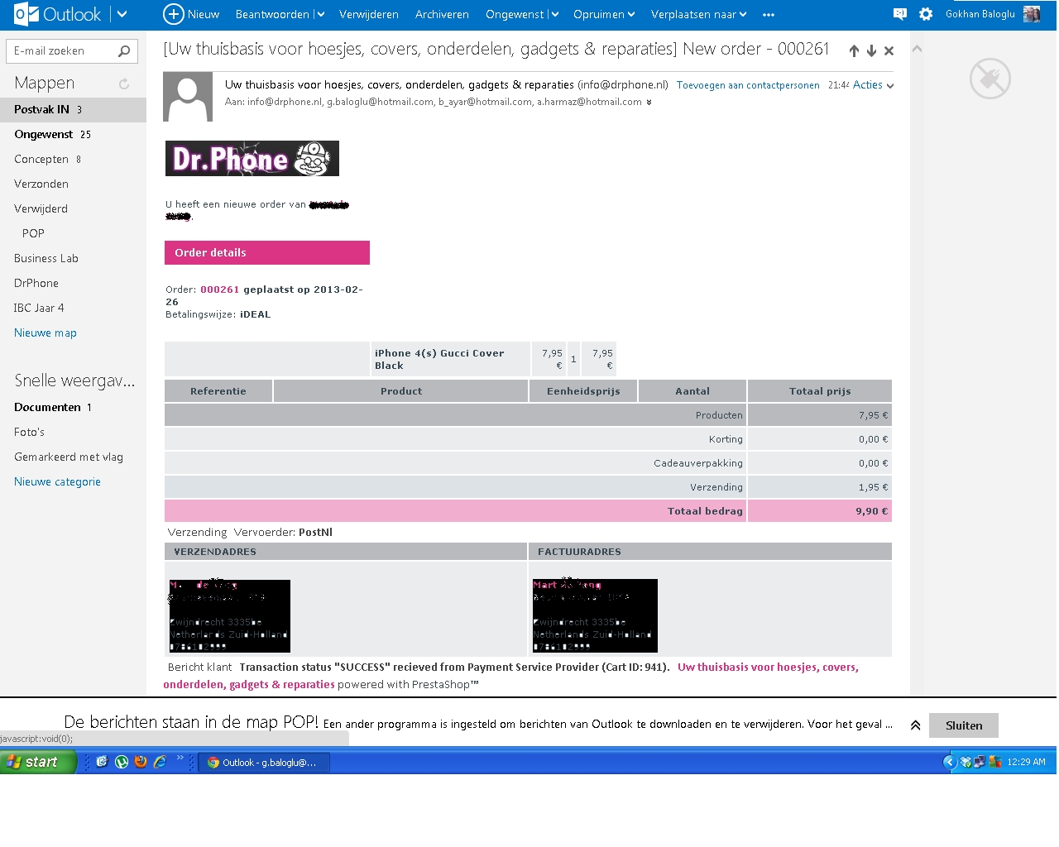Launch Firefox from the quick launch bar
Image resolution: width=1059 pixels, height=847 pixels.
pos(141,762)
